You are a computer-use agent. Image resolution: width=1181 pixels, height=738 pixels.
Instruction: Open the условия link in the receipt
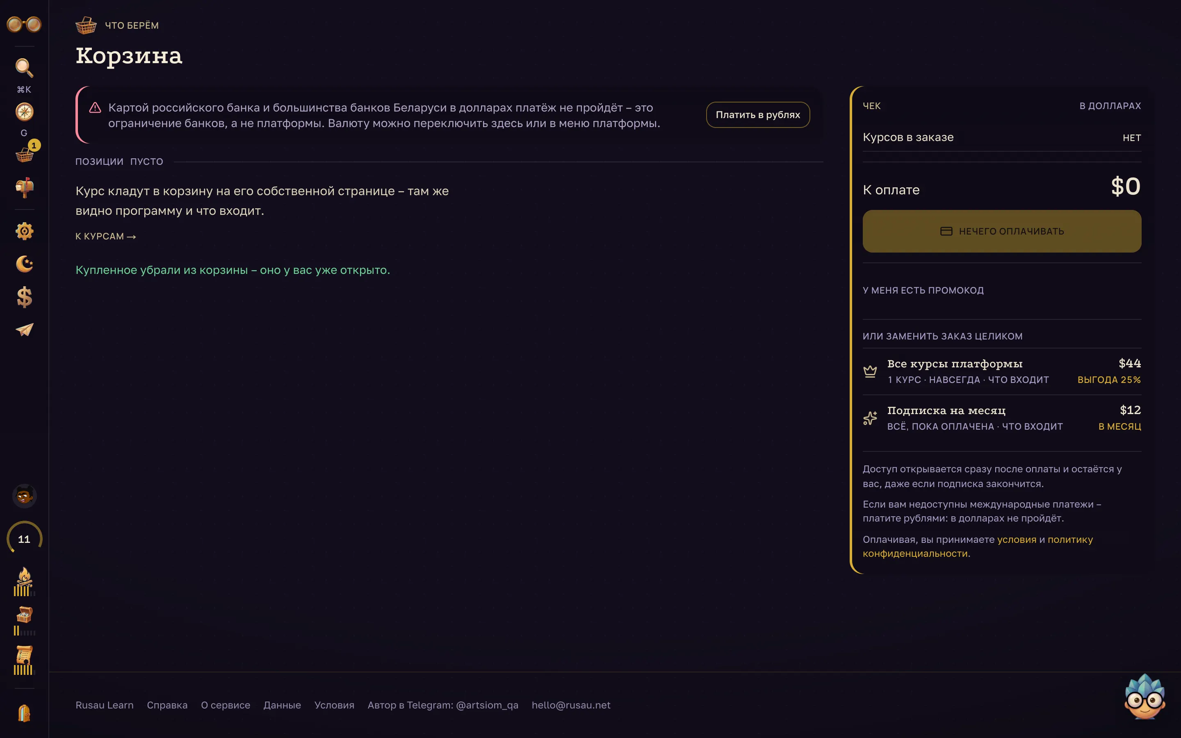(1017, 539)
